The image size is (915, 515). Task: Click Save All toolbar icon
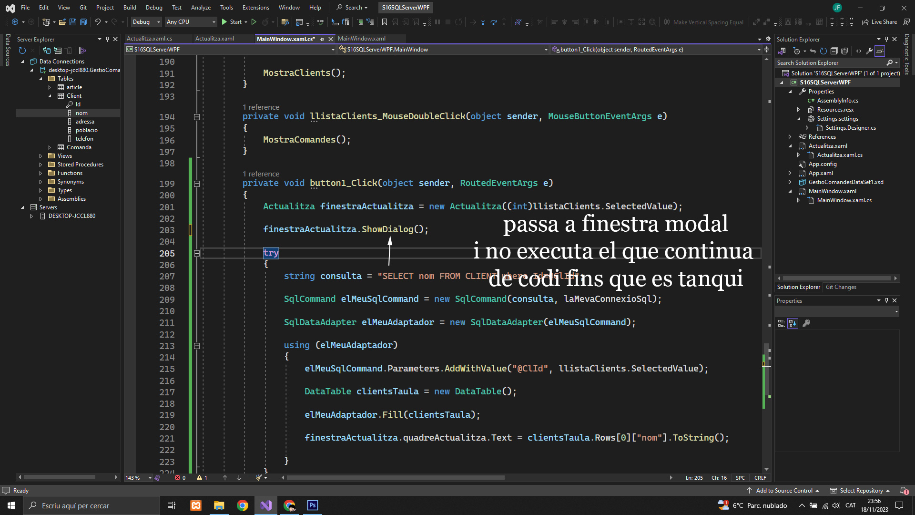click(x=83, y=22)
